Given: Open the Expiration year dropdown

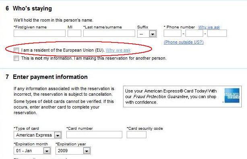Looking at the screenshot, I should (73, 151).
